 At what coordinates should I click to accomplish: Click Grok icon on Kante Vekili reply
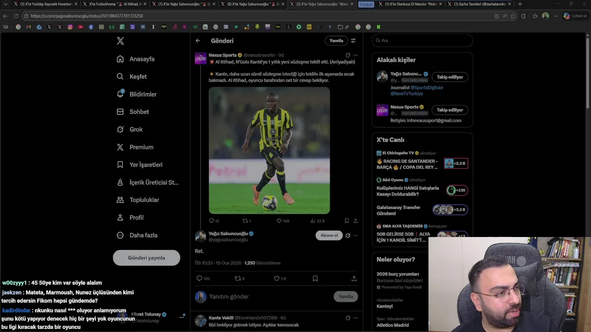point(348,318)
